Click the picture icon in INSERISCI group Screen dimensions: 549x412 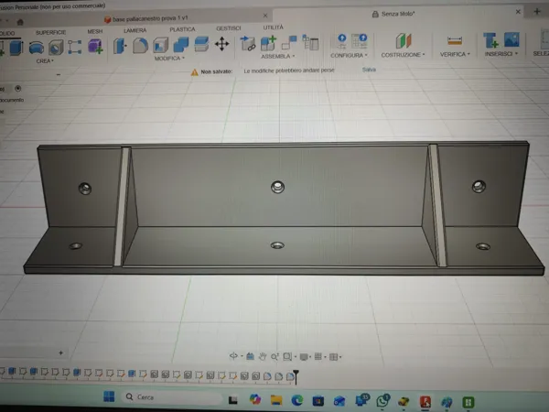pos(511,39)
